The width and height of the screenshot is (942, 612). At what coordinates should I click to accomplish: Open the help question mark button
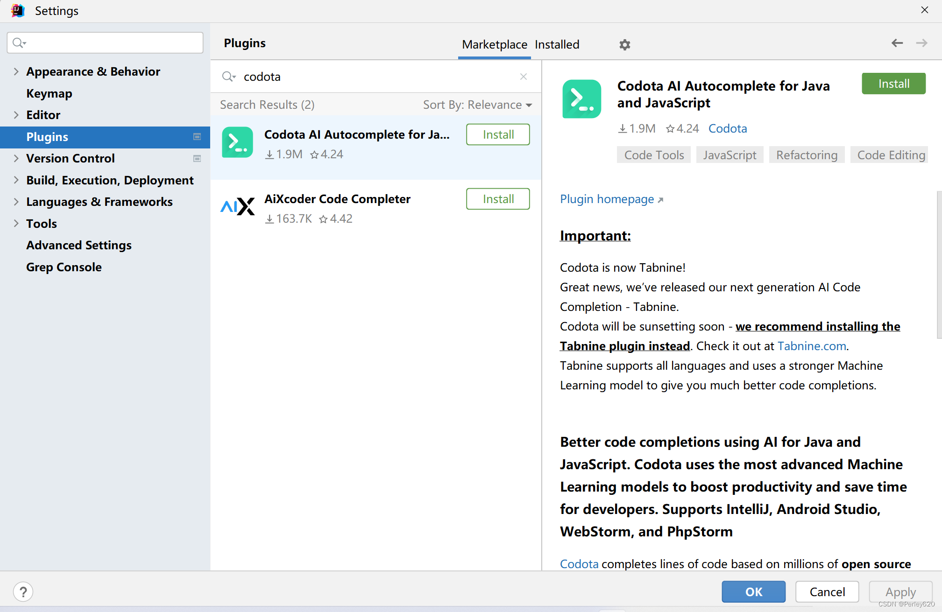(x=23, y=592)
